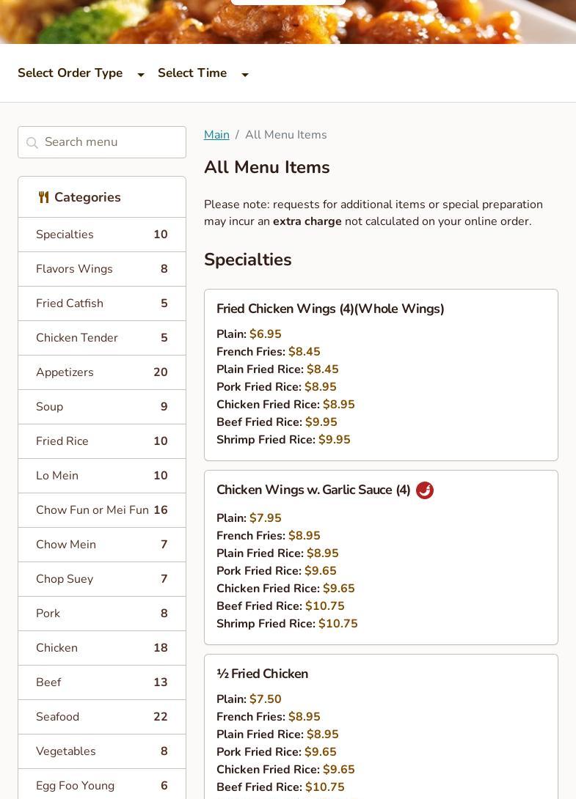Viewport: 576px width, 799px height.
Task: Browse the Fried Catfish category
Action: pyautogui.click(x=101, y=303)
